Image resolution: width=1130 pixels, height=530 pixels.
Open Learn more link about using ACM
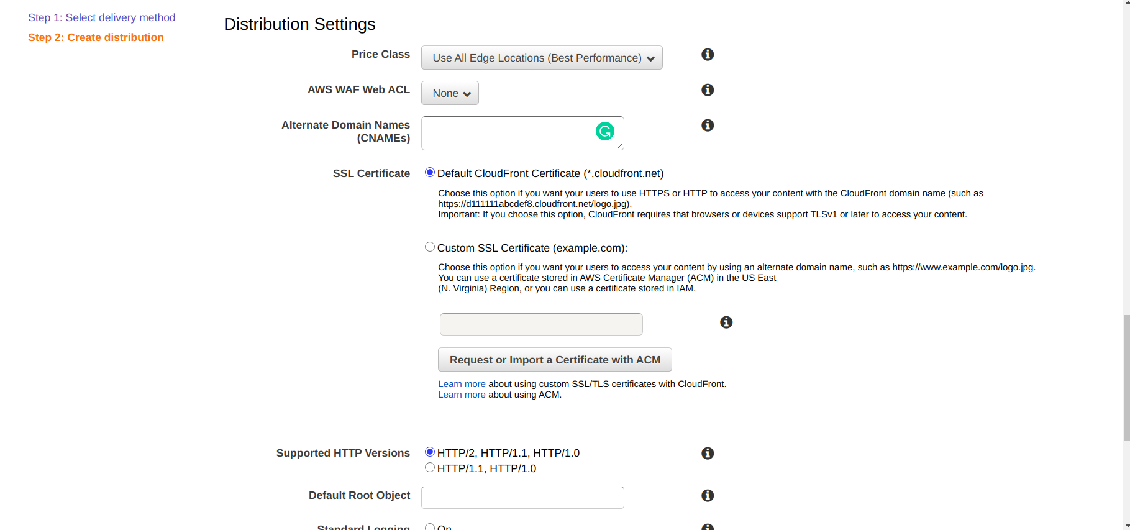462,395
